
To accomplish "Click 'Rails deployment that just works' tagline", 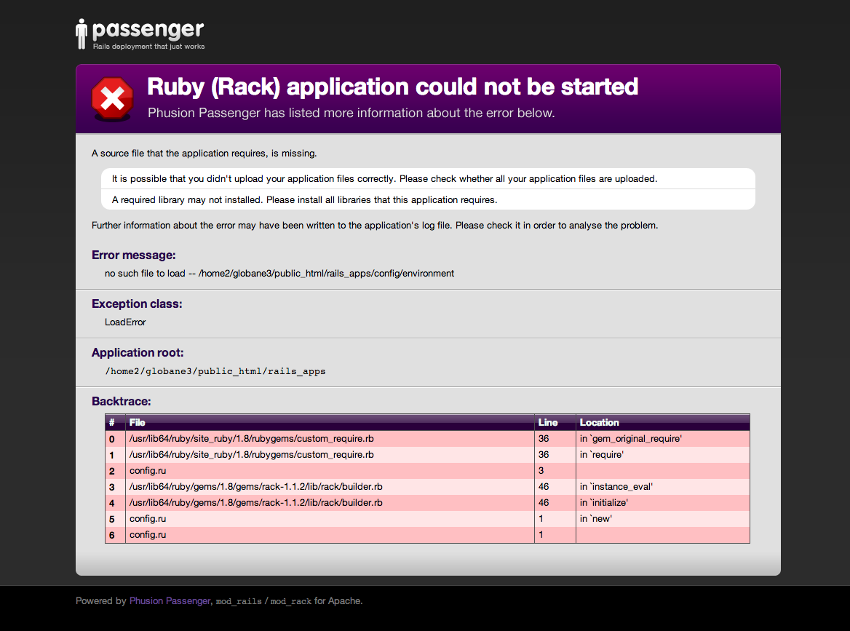I will (x=148, y=47).
